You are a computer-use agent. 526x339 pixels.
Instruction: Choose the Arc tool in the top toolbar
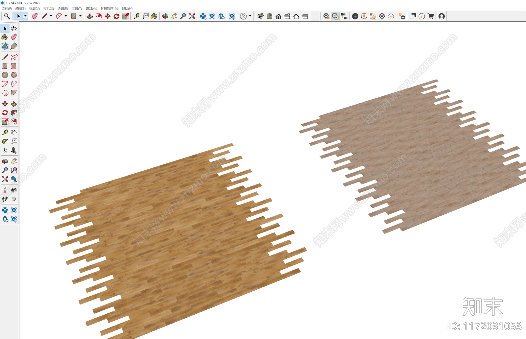click(x=59, y=16)
